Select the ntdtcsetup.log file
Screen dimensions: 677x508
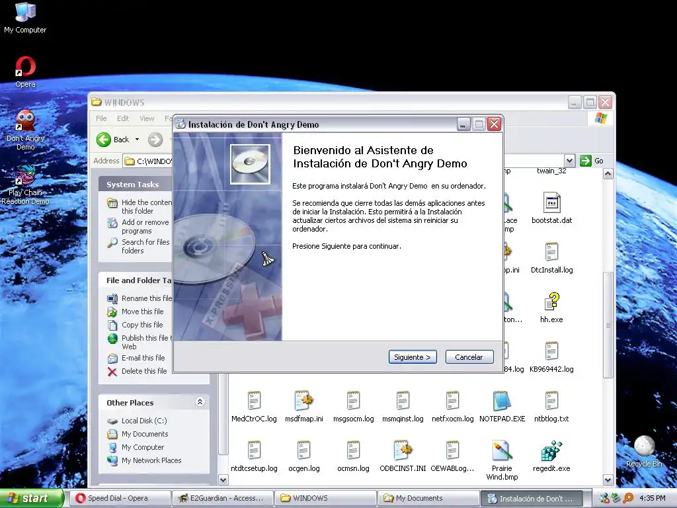(x=254, y=456)
